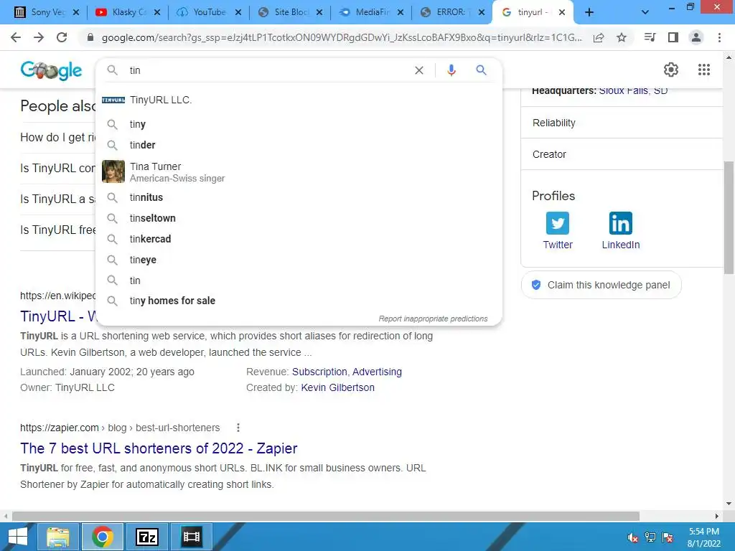Clear the search box with the X
The height and width of the screenshot is (551, 735).
click(x=419, y=70)
